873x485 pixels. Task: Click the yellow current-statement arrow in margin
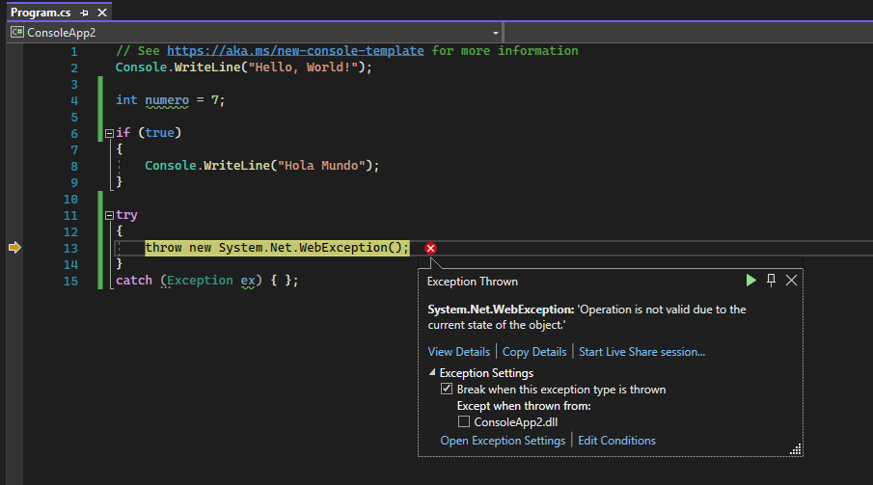(14, 248)
